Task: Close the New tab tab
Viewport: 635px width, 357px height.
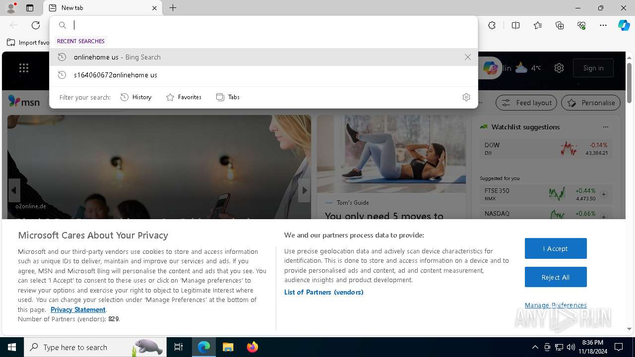Action: point(154,8)
